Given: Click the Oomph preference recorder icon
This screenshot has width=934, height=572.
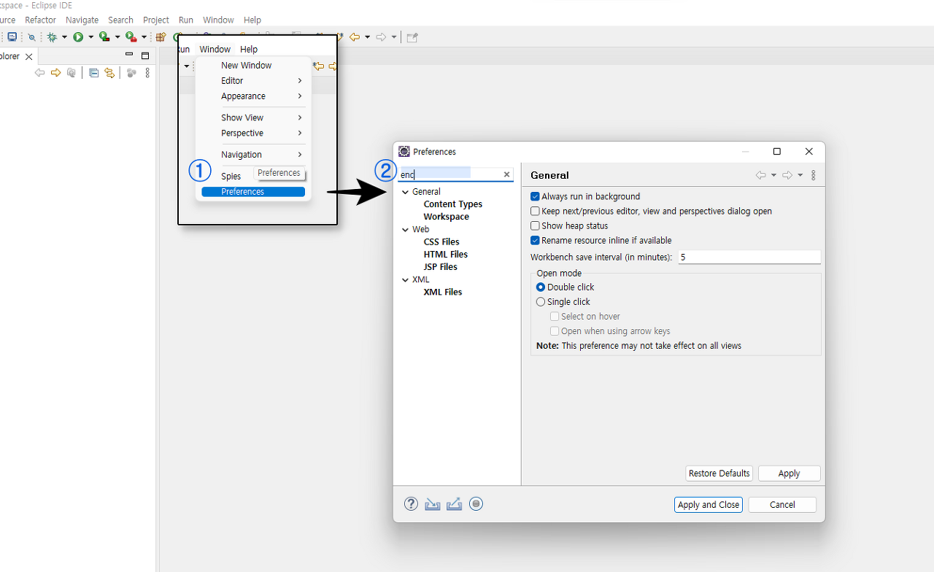Looking at the screenshot, I should click(x=476, y=503).
